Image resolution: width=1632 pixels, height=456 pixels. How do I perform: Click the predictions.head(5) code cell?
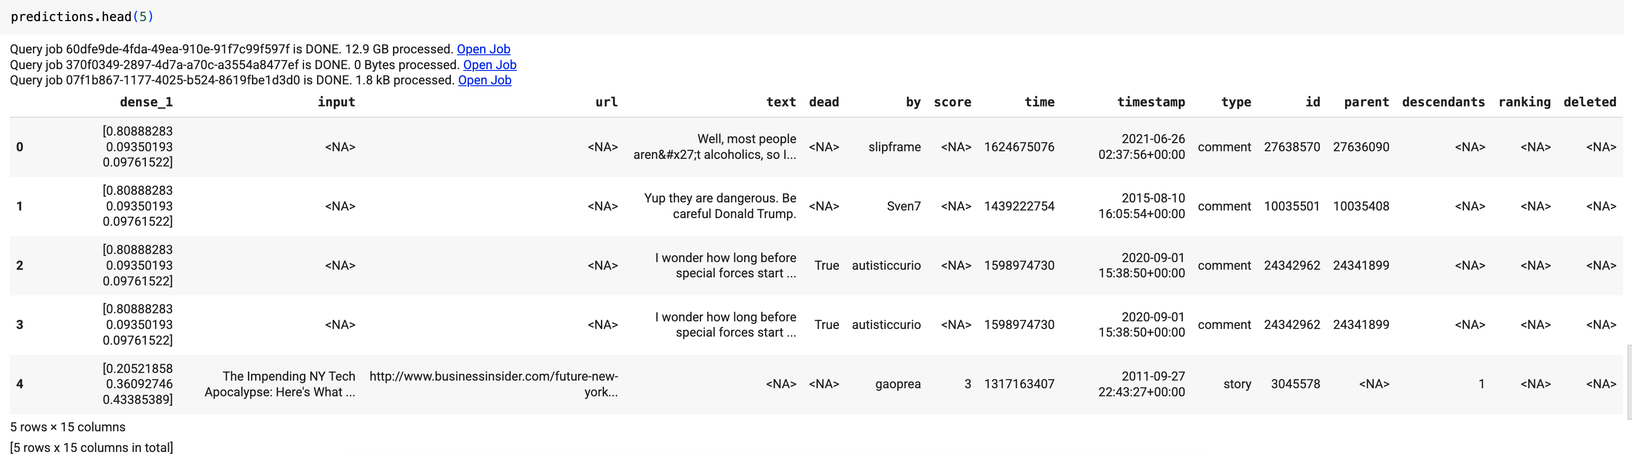coord(82,17)
